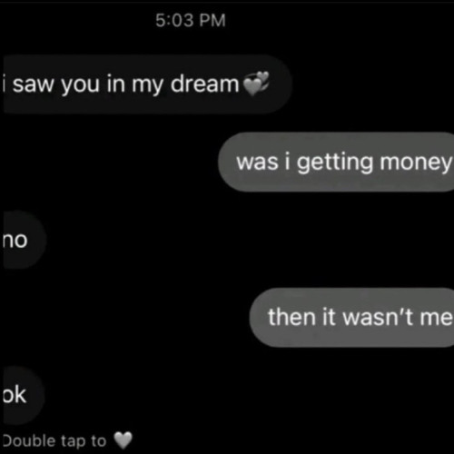Select the 'was i getting money' reply bubble
Viewport: 454px width, 454px height.
point(336,162)
